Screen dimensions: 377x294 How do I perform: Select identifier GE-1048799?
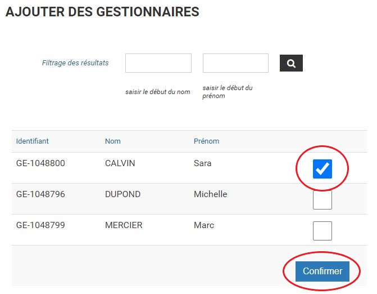pyautogui.click(x=40, y=225)
